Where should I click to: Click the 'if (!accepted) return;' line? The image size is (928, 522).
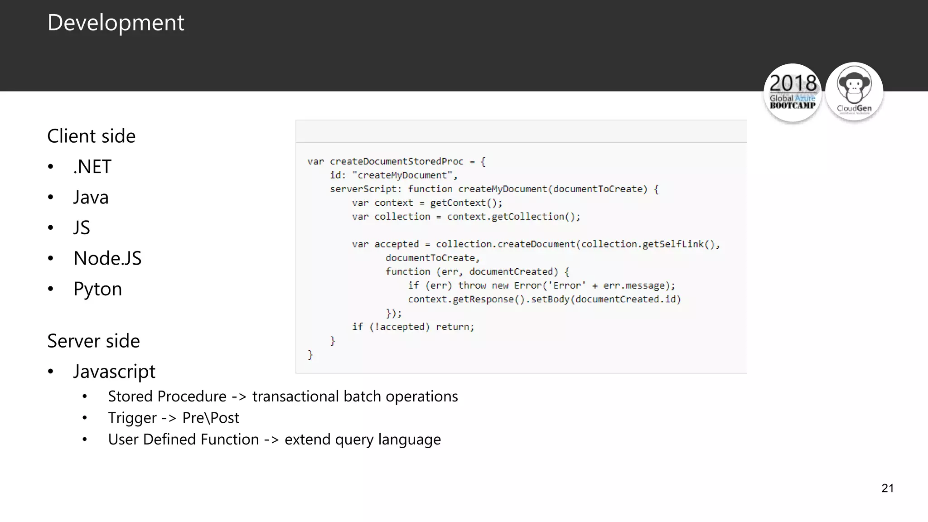point(413,327)
